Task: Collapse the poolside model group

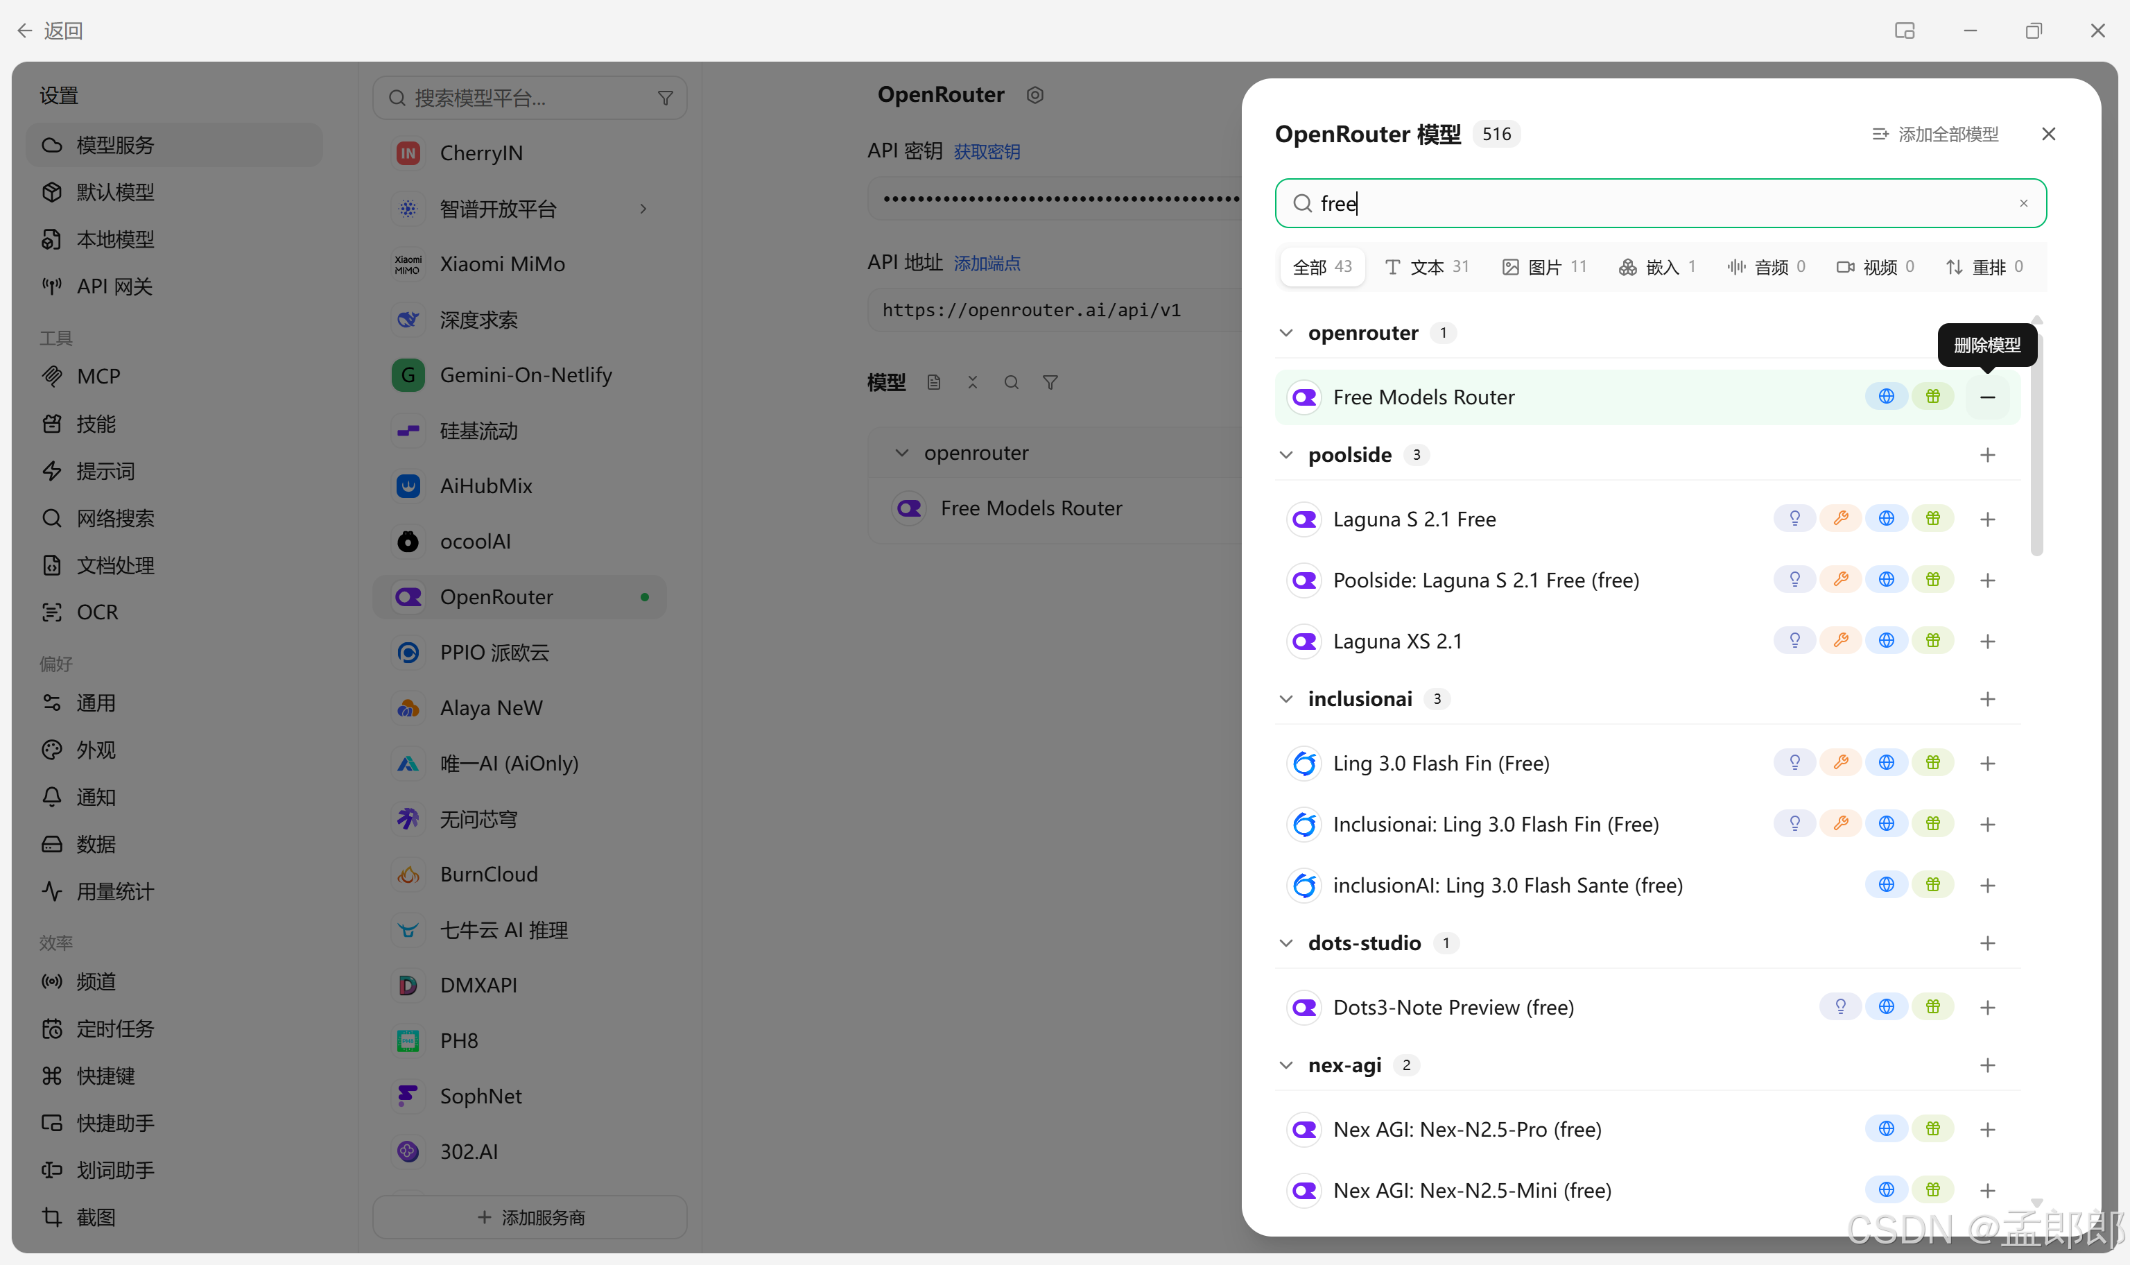Action: [x=1285, y=455]
